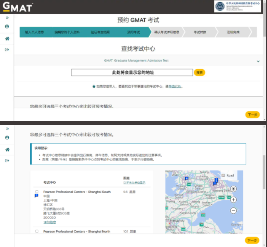Image resolution: width=267 pixels, height=247 pixels.
Task: Click postal code 200030 text
Action: click(x=49, y=218)
